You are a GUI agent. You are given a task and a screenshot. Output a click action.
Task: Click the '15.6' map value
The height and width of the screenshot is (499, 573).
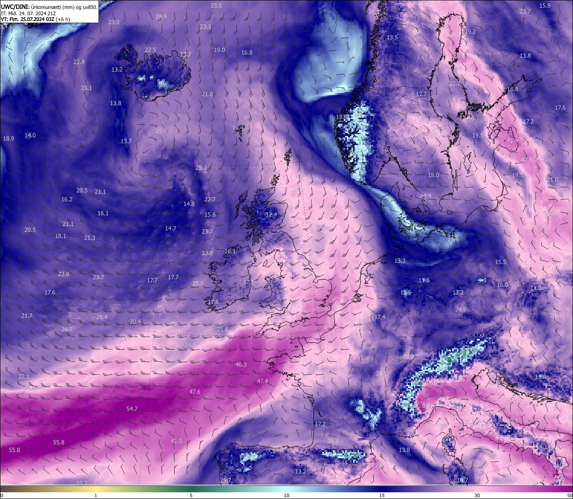pos(210,215)
